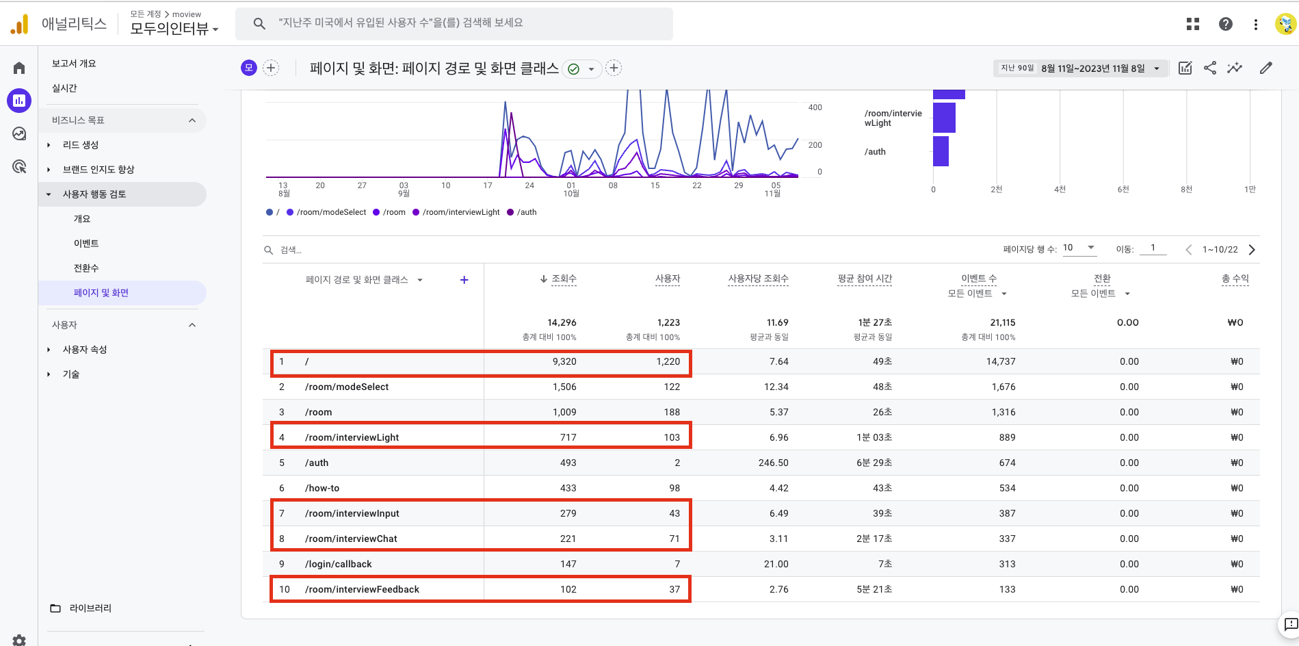Viewport: 1299px width, 646px height.
Task: Click the add comparison plus icon
Action: pos(271,68)
